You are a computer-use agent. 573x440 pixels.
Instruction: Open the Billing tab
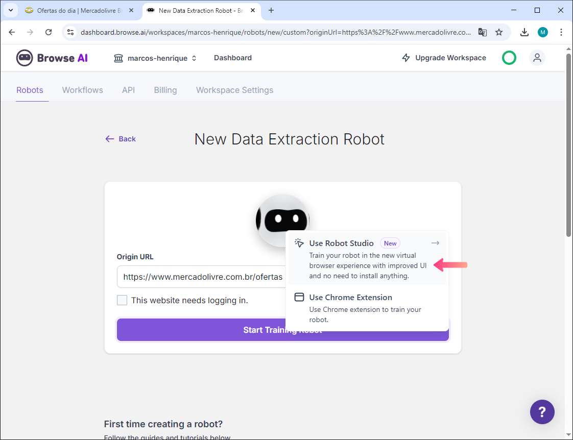pos(165,90)
